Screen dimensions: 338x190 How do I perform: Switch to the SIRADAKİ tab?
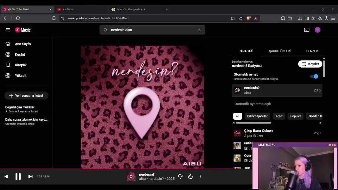(x=246, y=51)
